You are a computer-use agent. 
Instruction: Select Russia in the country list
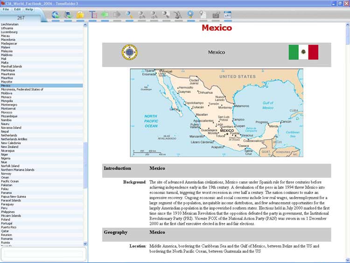[x=5, y=242]
